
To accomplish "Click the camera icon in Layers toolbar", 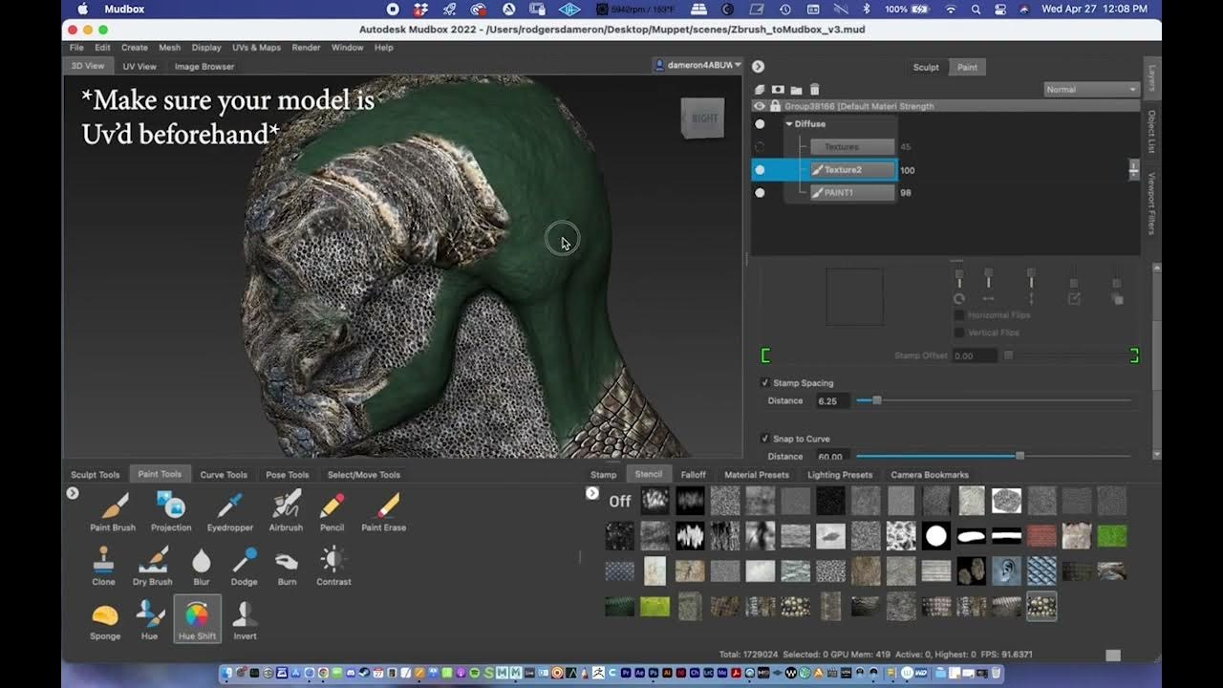I will [778, 89].
